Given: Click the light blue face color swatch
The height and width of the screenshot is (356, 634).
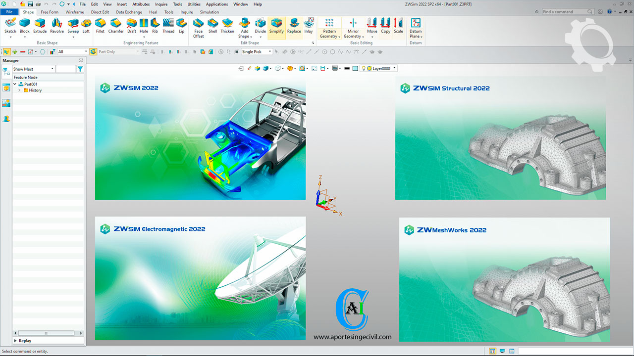Looking at the screenshot, I should (x=355, y=69).
